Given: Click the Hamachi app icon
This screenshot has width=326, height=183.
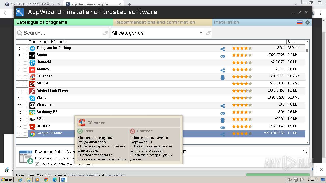Looking at the screenshot, I should [x=32, y=63].
